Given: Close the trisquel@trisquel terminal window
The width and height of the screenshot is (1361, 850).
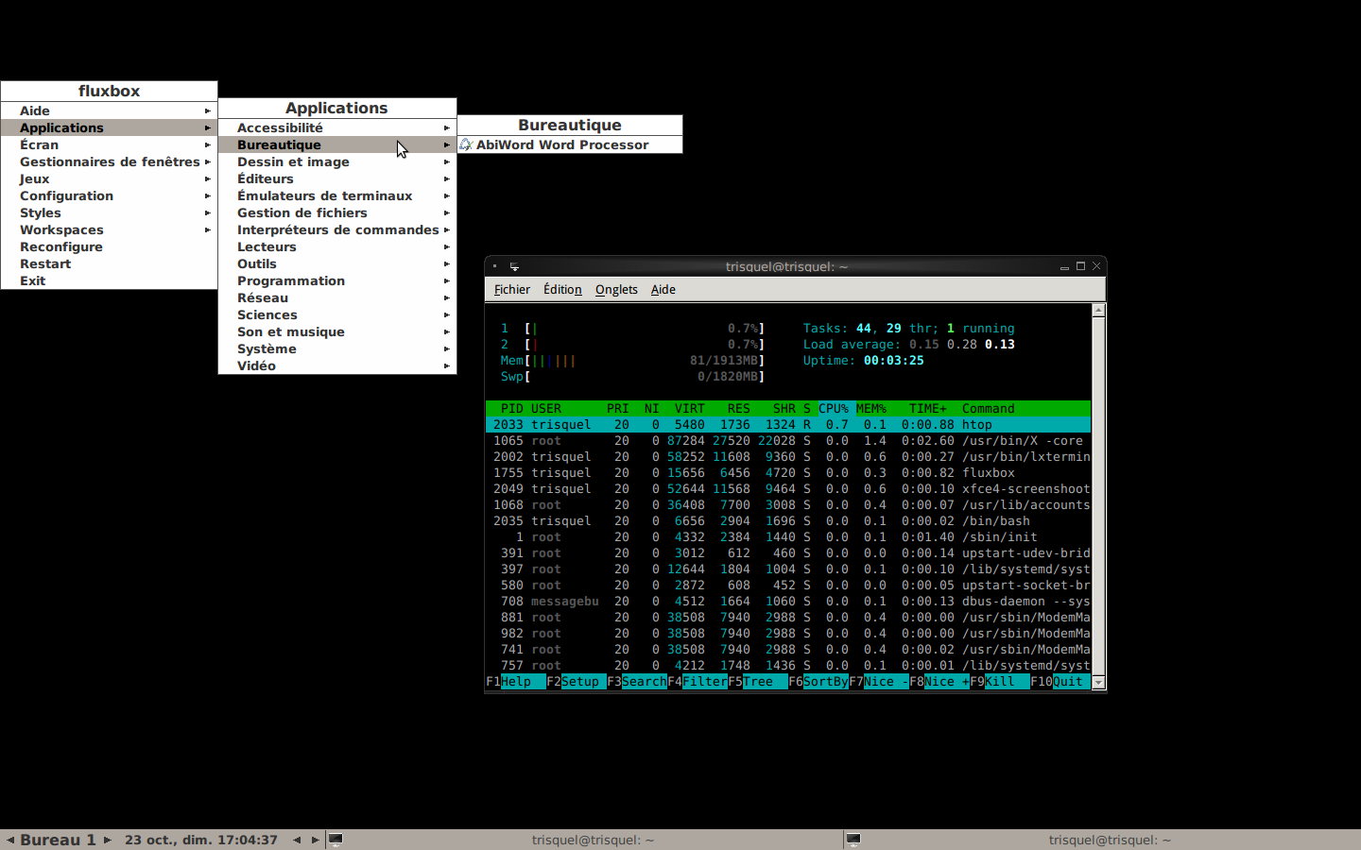Looking at the screenshot, I should (x=1096, y=266).
